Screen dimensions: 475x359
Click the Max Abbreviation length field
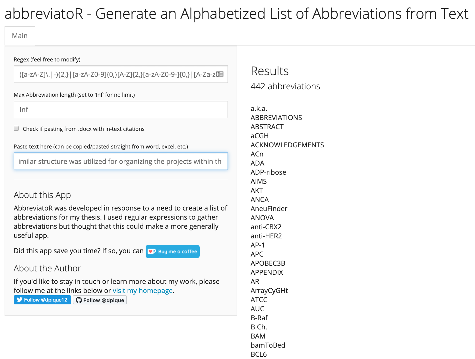point(121,110)
